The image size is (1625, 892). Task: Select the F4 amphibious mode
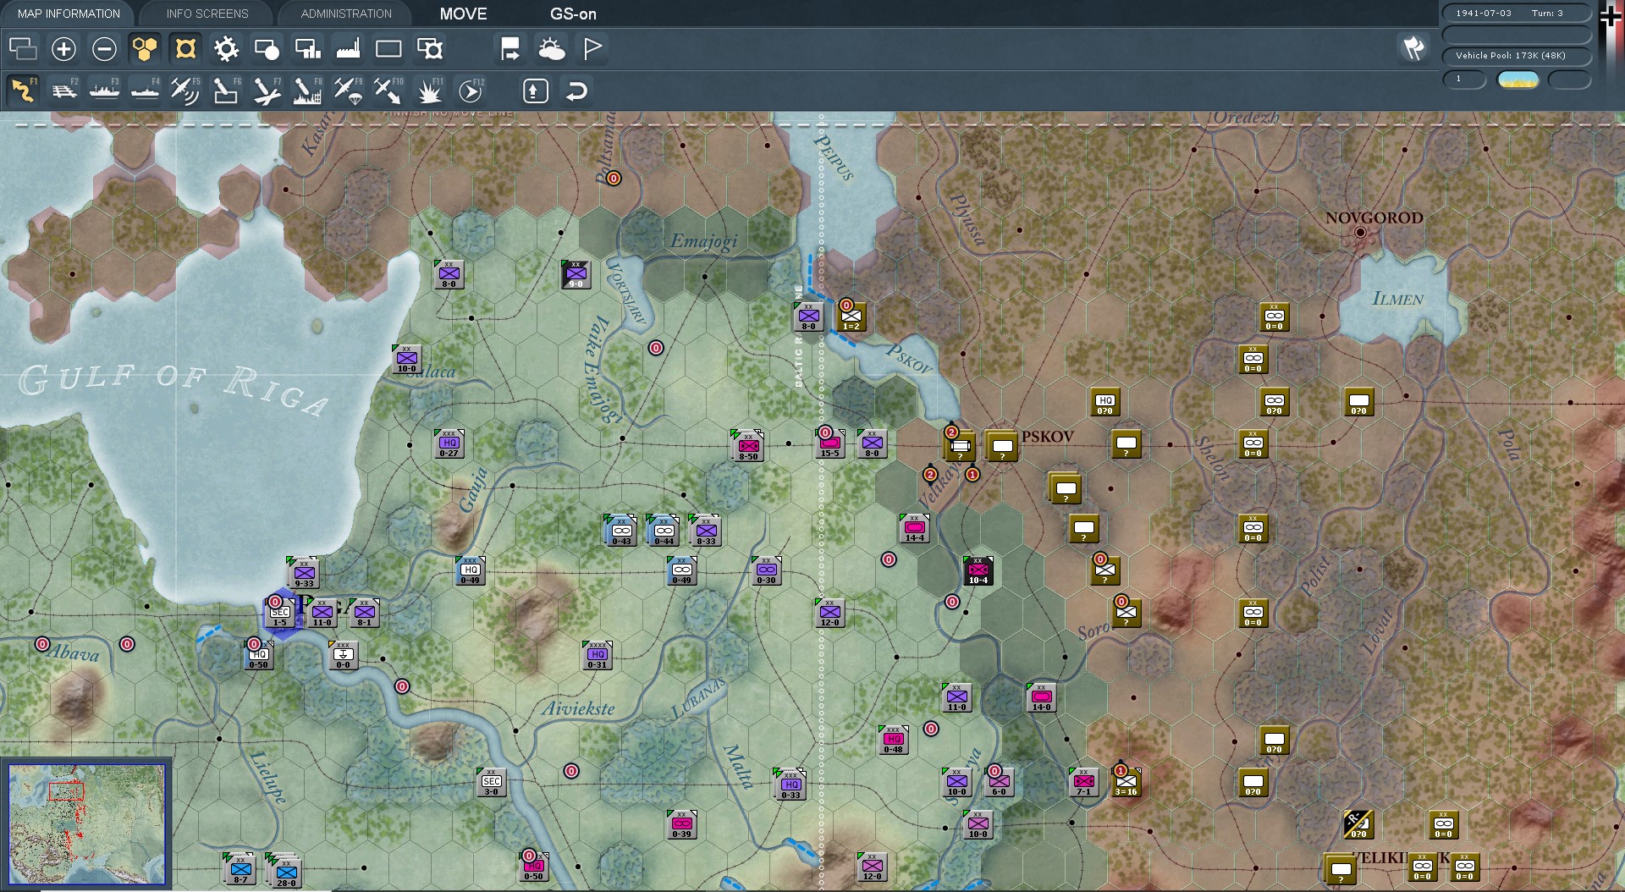pos(145,91)
